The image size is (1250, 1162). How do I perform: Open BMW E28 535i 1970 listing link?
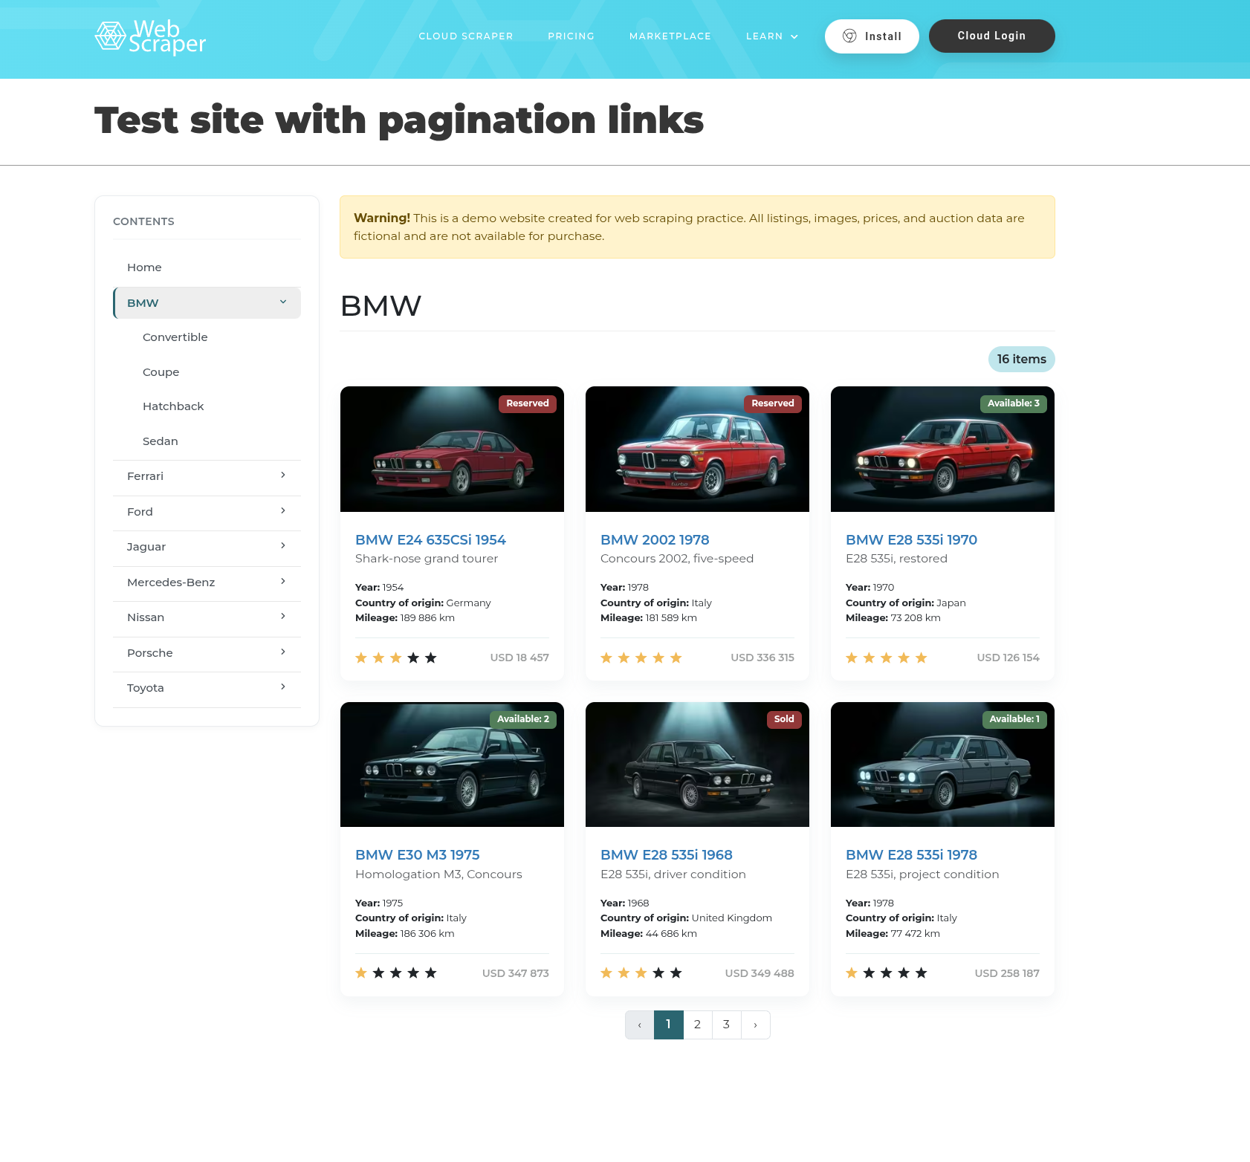tap(911, 540)
